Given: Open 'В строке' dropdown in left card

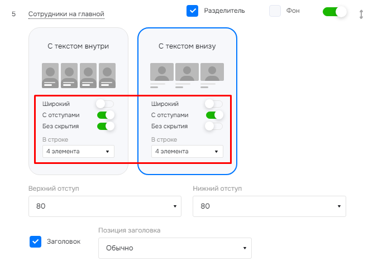Looking at the screenshot, I should pyautogui.click(x=78, y=151).
